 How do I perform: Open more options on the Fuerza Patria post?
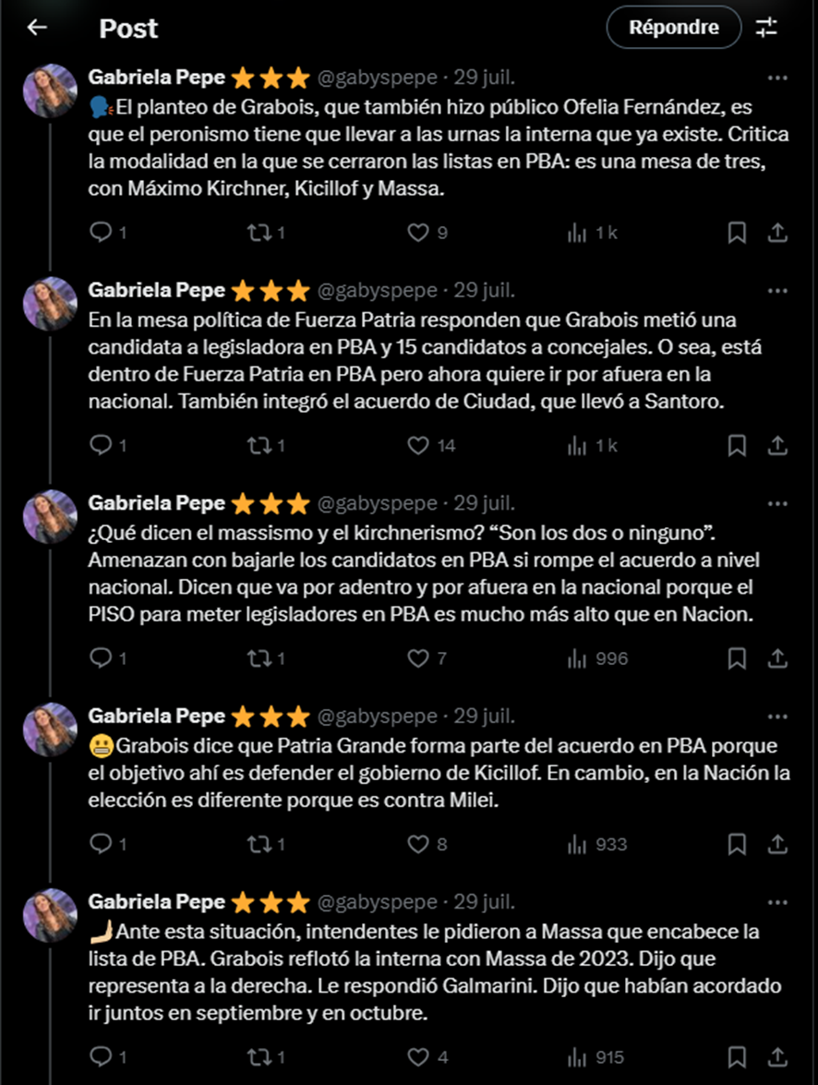pos(778,291)
